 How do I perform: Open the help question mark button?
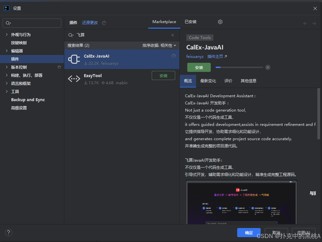tap(8, 233)
